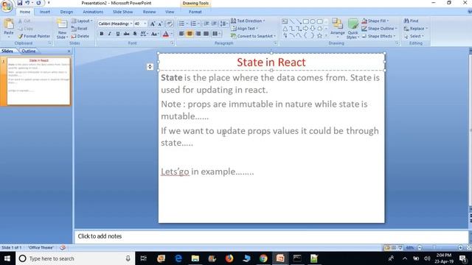
Task: Select the Right Arrow shape
Action: click(306, 29)
